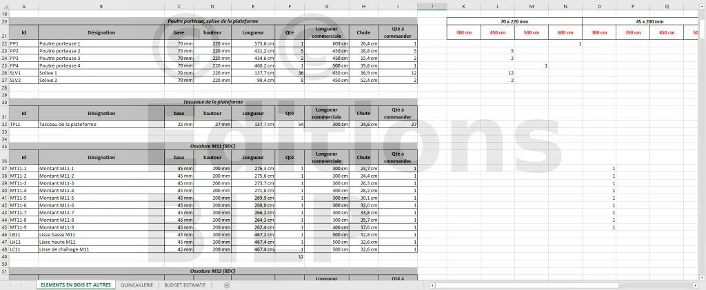Select column J header
Screen dimensions: 706x290
(x=432, y=6)
